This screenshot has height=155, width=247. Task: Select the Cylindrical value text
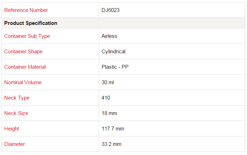pos(113,52)
